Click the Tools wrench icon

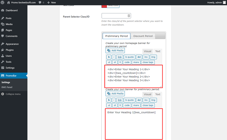(3, 62)
